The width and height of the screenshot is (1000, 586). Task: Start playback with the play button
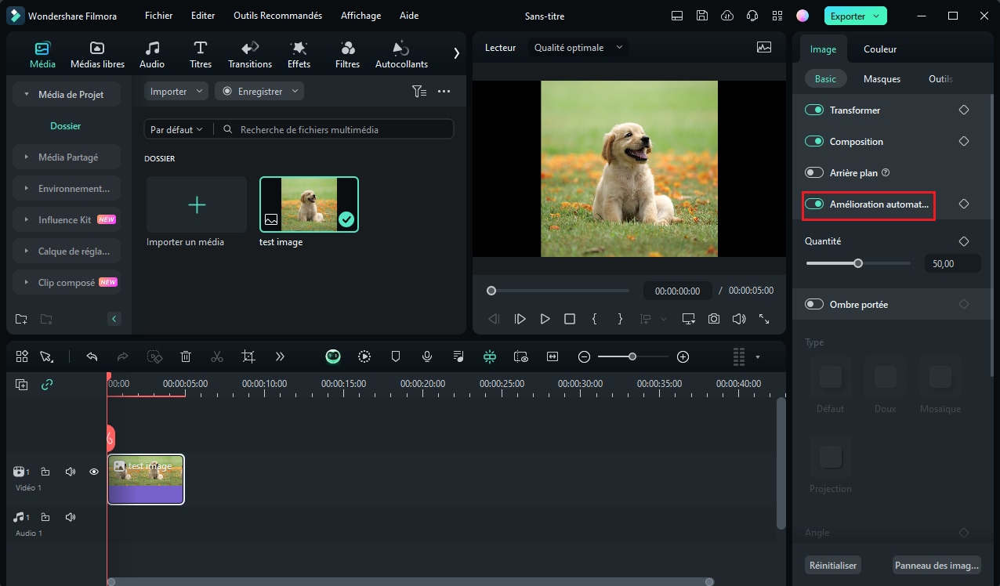545,319
